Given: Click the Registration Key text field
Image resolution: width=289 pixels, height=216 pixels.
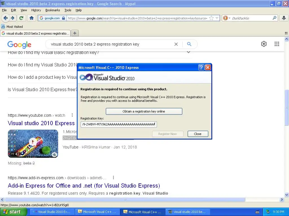Looking at the screenshot, I should (x=119, y=124).
